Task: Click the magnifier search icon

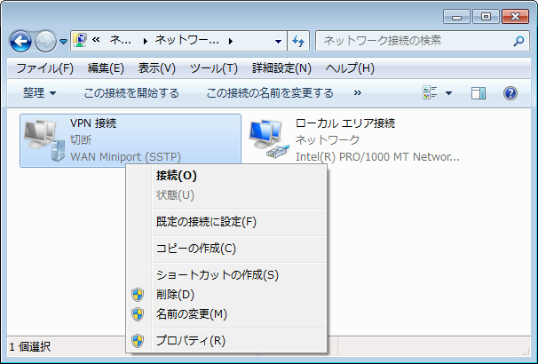Action: (x=518, y=41)
